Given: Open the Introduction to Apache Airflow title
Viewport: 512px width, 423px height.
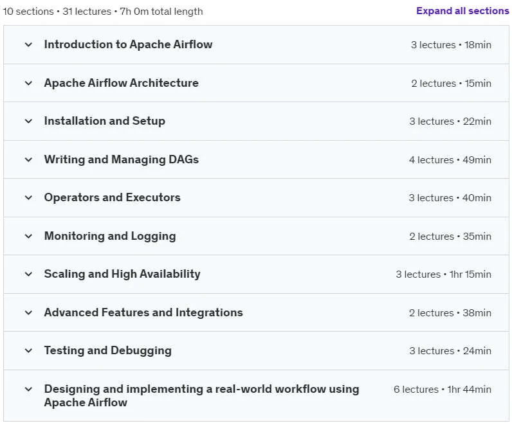Looking at the screenshot, I should pyautogui.click(x=128, y=44).
